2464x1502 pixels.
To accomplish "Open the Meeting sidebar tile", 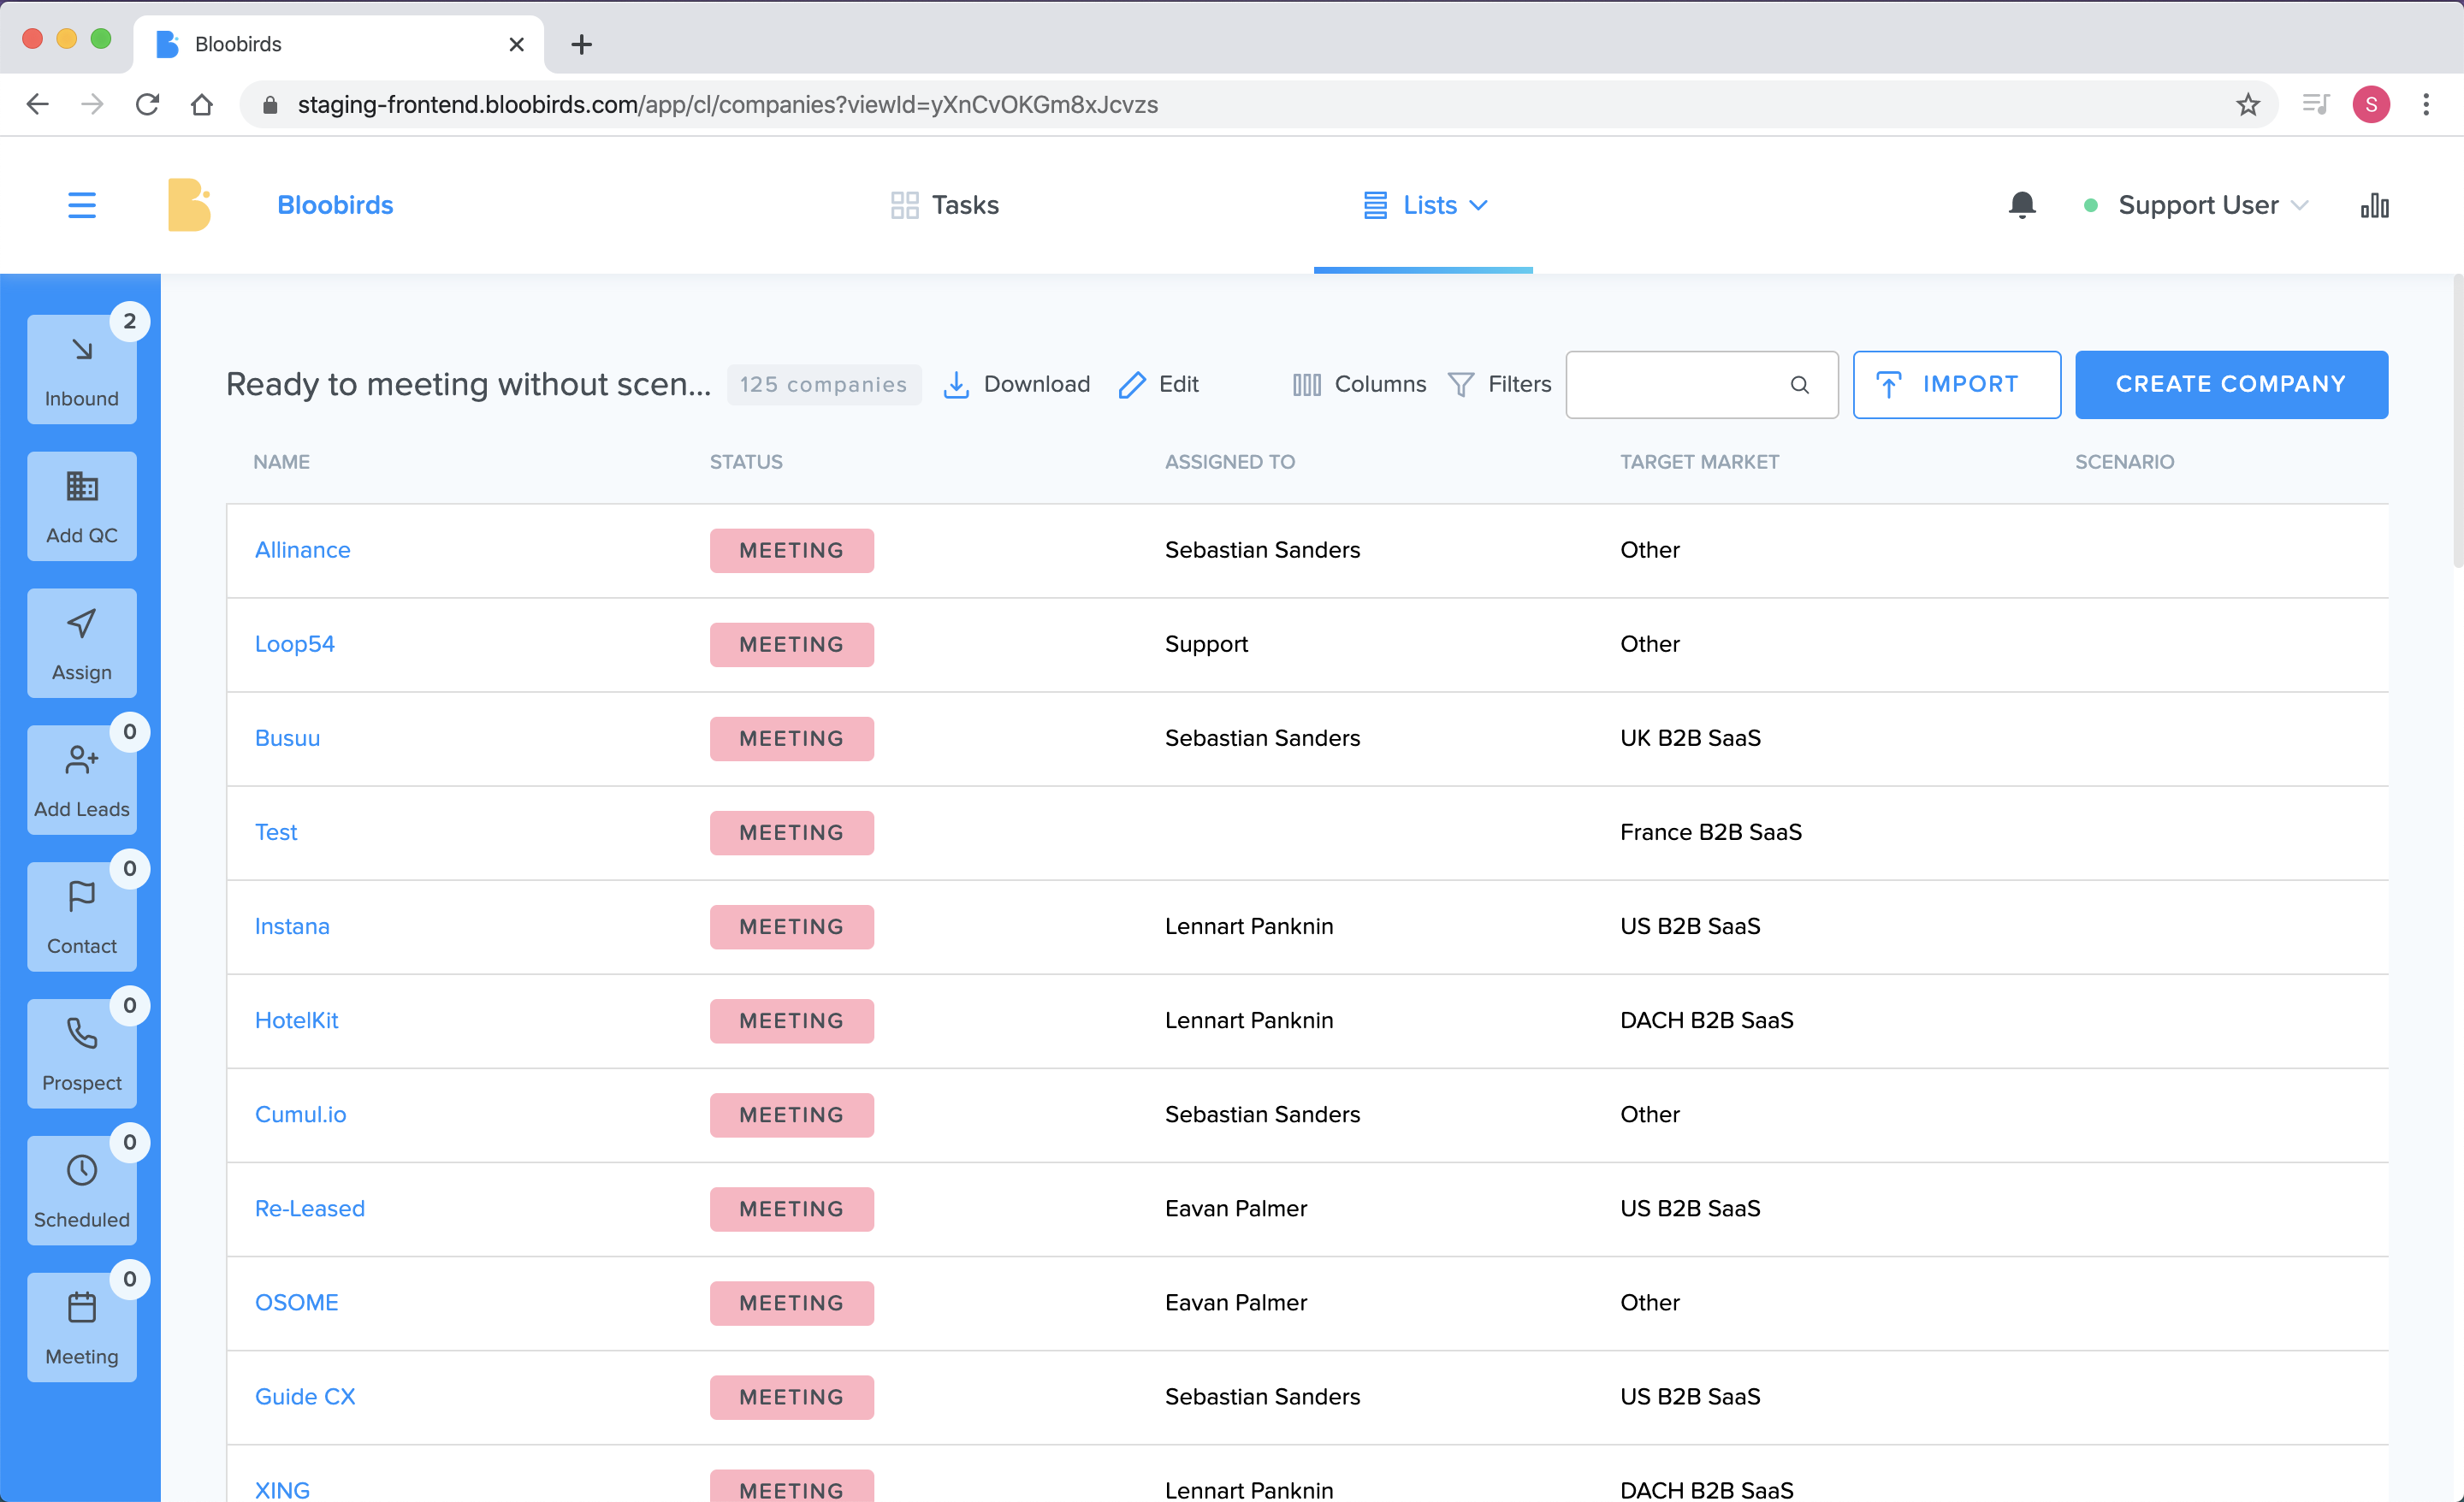I will [82, 1328].
